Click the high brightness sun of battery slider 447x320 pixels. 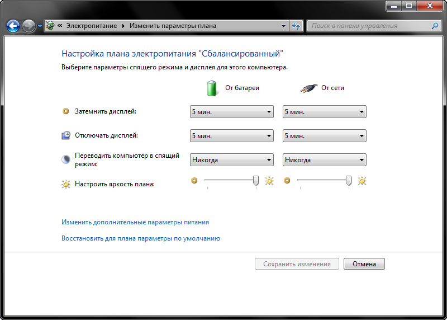point(269,181)
